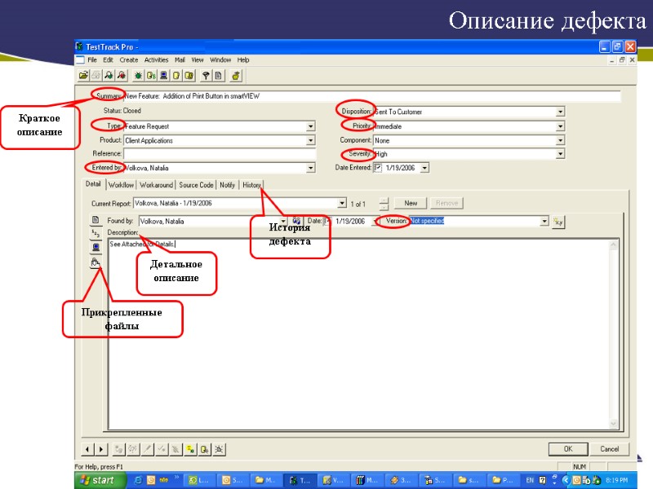Viewport: 653px width, 489px height.
Task: Click the blue computer test config toolbar icon
Action: [164, 75]
